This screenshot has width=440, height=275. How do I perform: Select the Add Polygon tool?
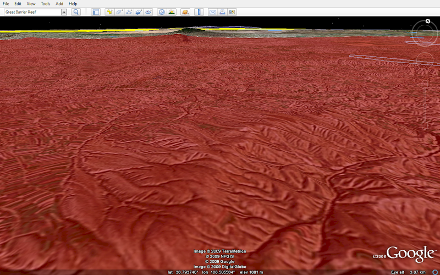[x=119, y=12]
